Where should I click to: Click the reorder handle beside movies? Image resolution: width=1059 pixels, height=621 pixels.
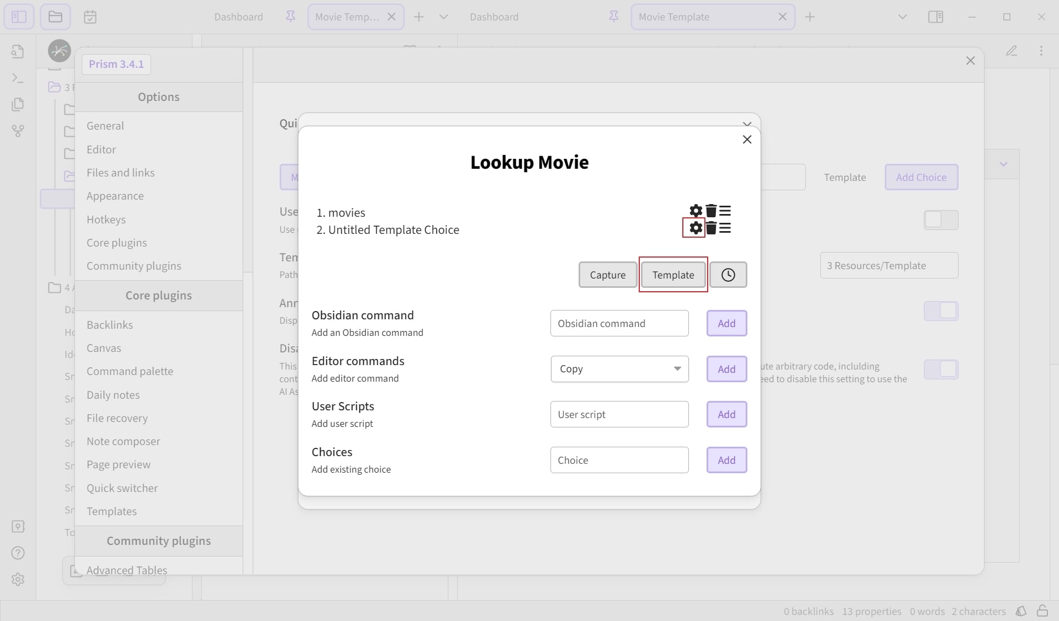tap(725, 211)
